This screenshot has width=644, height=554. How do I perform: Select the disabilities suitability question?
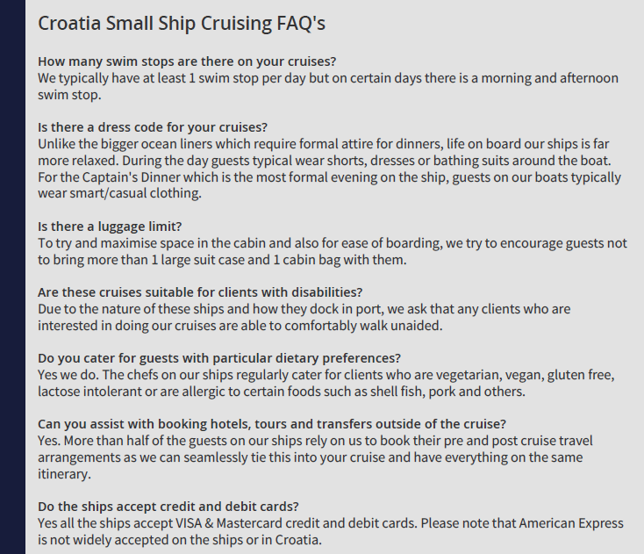pos(200,292)
